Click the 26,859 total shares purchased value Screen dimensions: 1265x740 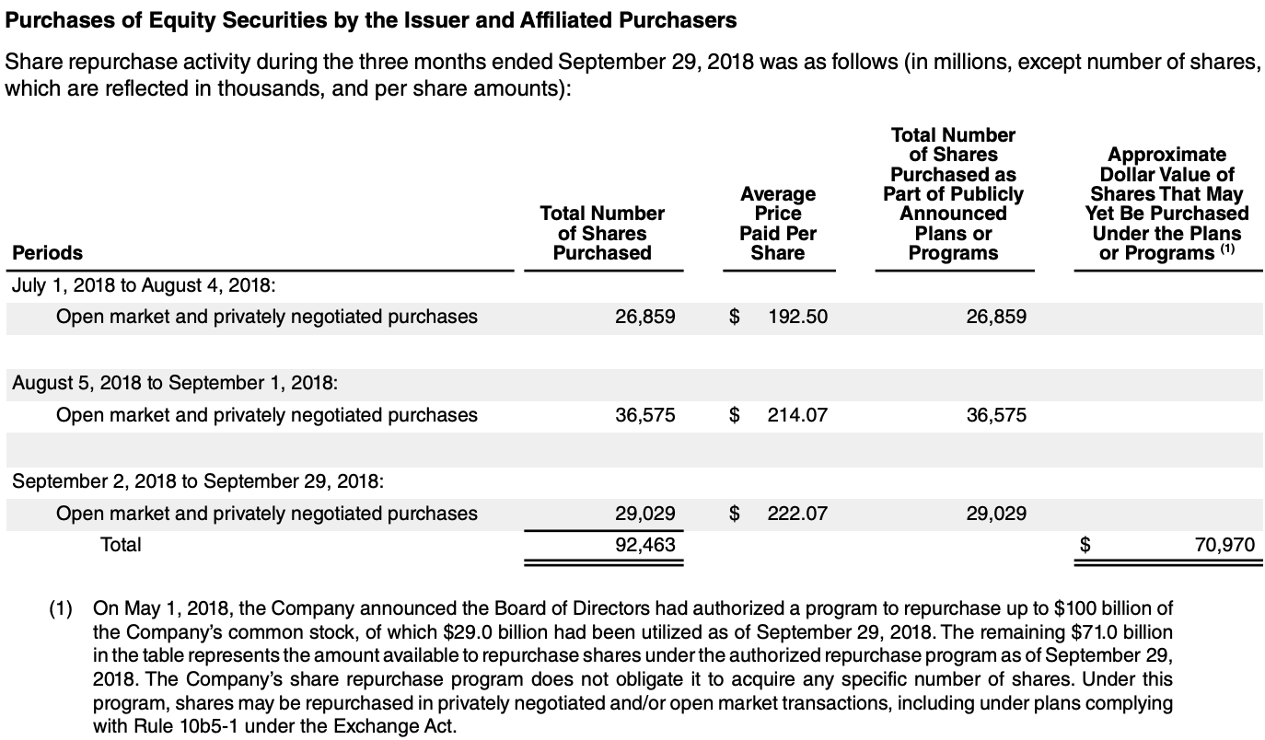click(644, 317)
